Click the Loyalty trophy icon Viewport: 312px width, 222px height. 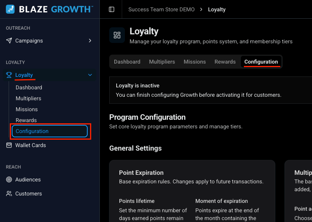point(9,75)
